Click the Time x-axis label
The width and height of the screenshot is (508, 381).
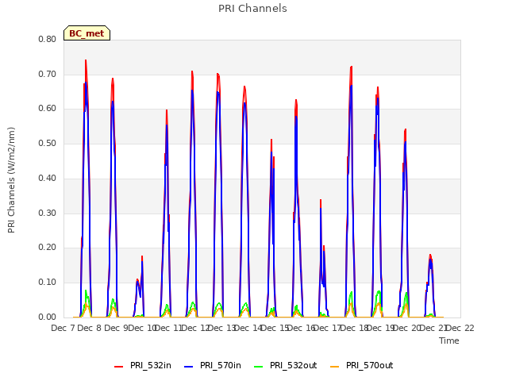(449, 341)
